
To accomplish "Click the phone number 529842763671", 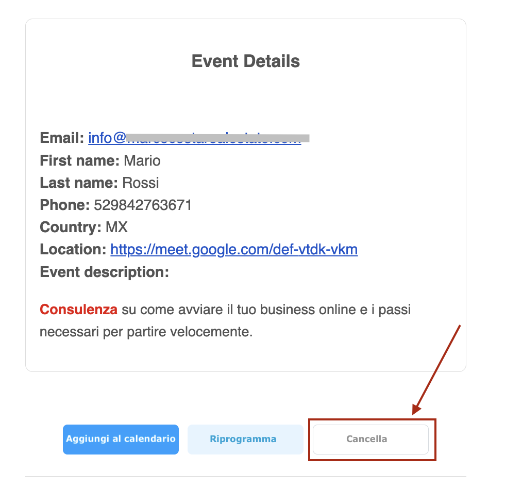I will 143,205.
